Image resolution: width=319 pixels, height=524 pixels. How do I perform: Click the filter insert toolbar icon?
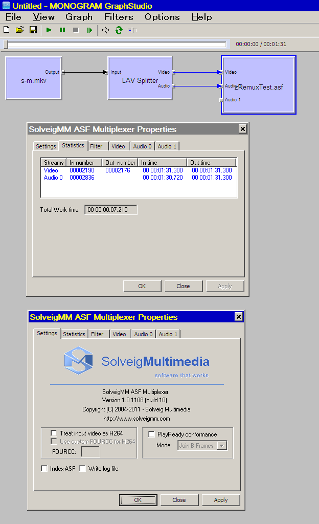[x=132, y=30]
